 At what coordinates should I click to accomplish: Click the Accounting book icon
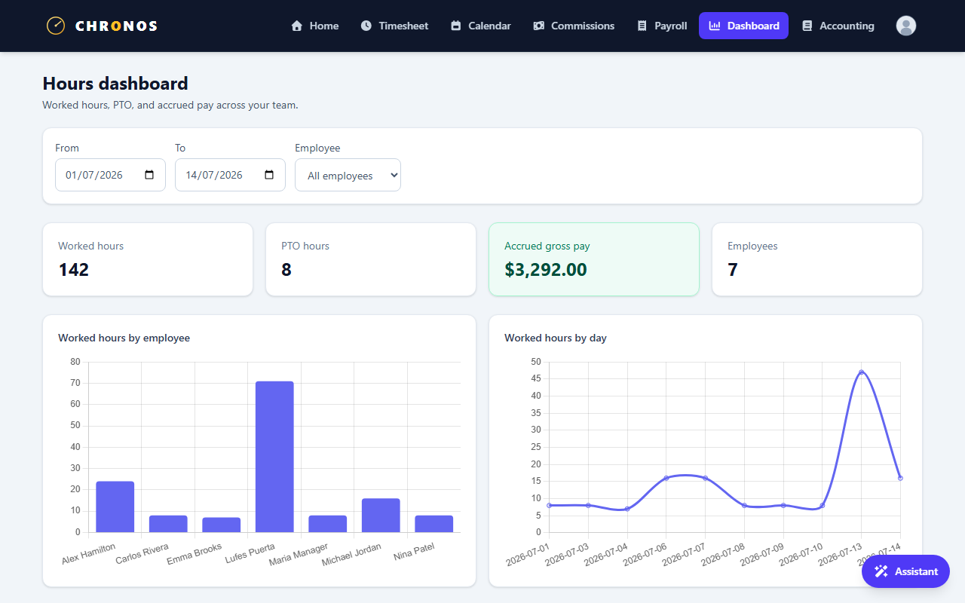pos(807,26)
